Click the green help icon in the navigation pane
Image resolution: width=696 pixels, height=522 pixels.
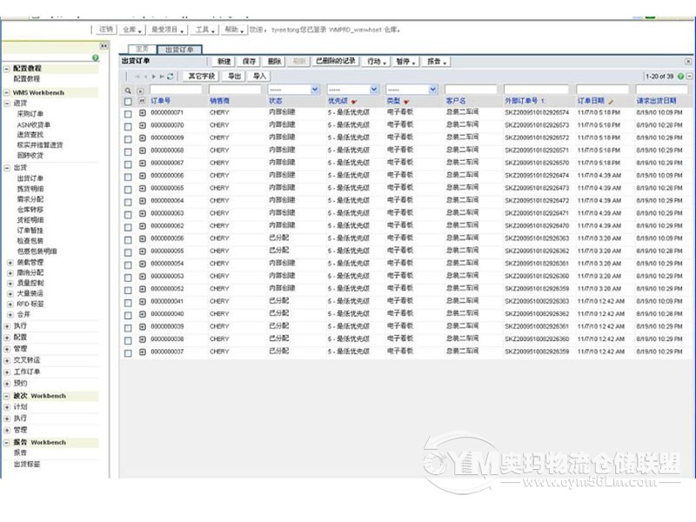click(x=96, y=57)
